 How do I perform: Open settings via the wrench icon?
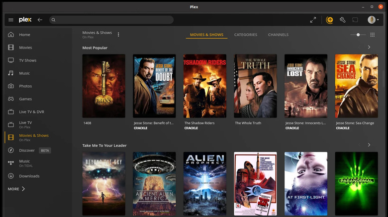pos(342,20)
